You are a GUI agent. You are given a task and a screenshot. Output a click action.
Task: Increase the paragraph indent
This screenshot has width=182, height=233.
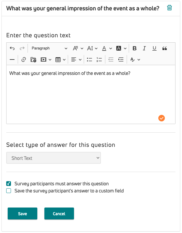(x=121, y=60)
